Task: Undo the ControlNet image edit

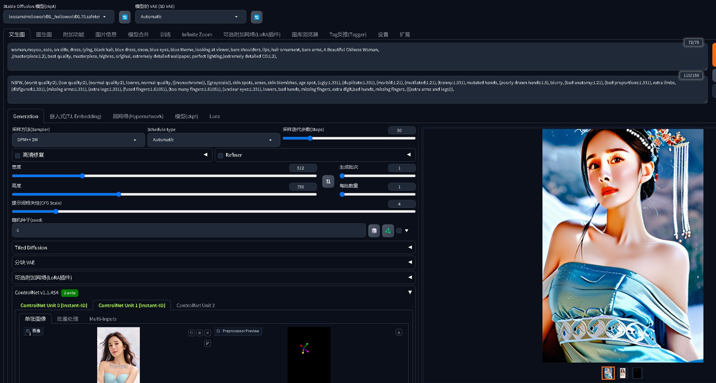Action: point(192,333)
